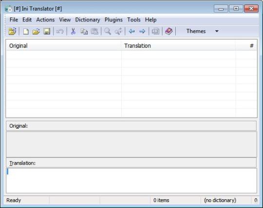Click the 'Original:' label bar
The width and height of the screenshot is (263, 208).
pyautogui.click(x=131, y=126)
